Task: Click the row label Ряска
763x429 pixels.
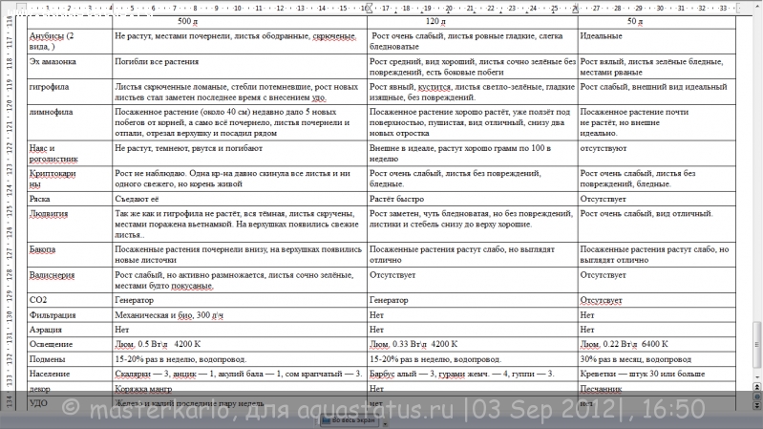Action: click(x=39, y=199)
